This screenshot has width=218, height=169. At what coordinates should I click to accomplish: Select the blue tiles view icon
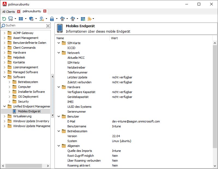point(21,19)
